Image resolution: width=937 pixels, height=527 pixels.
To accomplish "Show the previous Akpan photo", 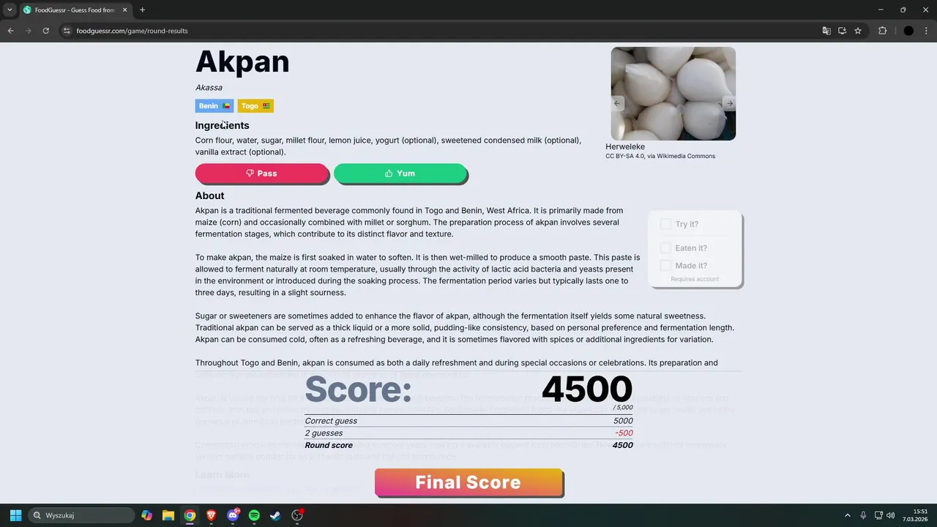I will [617, 103].
